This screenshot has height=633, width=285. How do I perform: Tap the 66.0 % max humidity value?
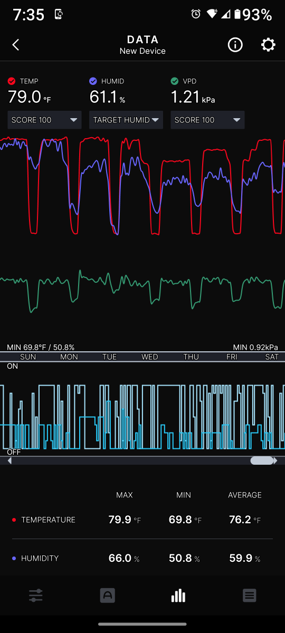tap(124, 558)
